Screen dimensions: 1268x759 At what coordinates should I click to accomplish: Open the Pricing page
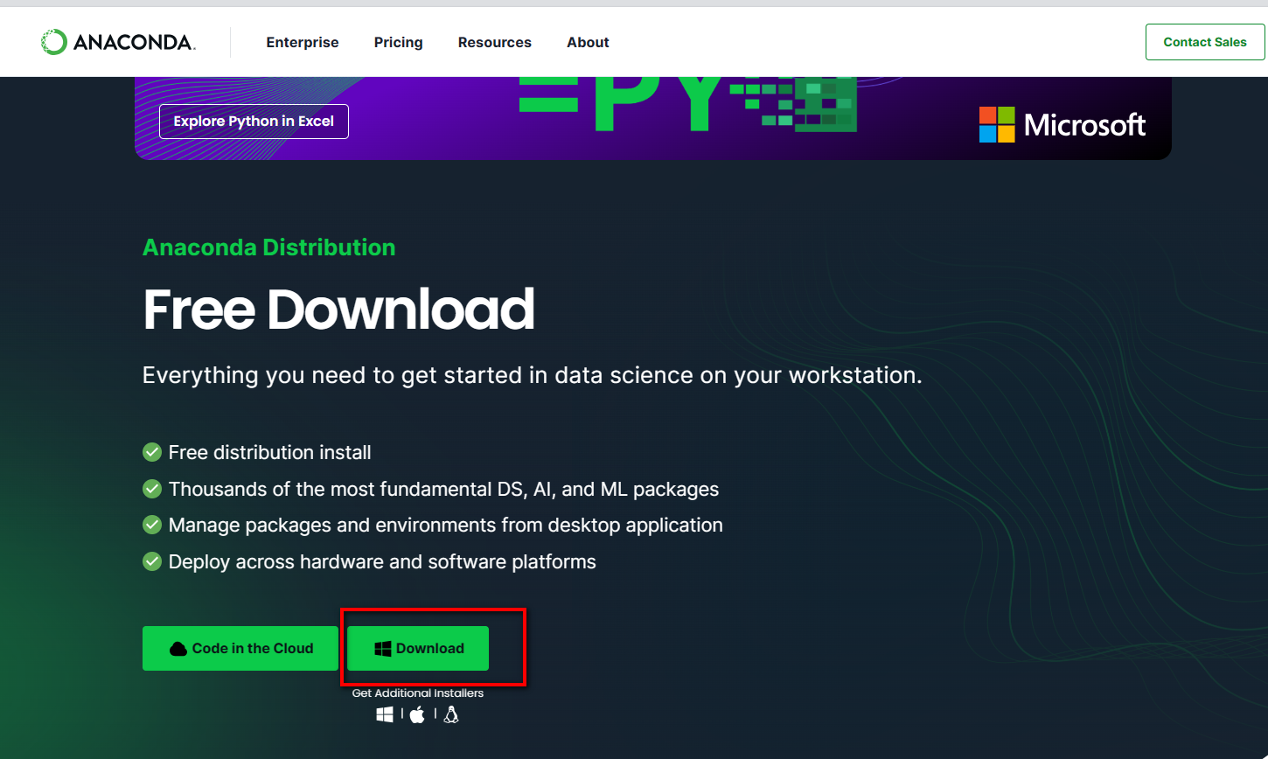(x=398, y=43)
